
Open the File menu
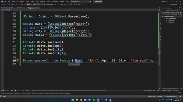click(x=5, y=2)
